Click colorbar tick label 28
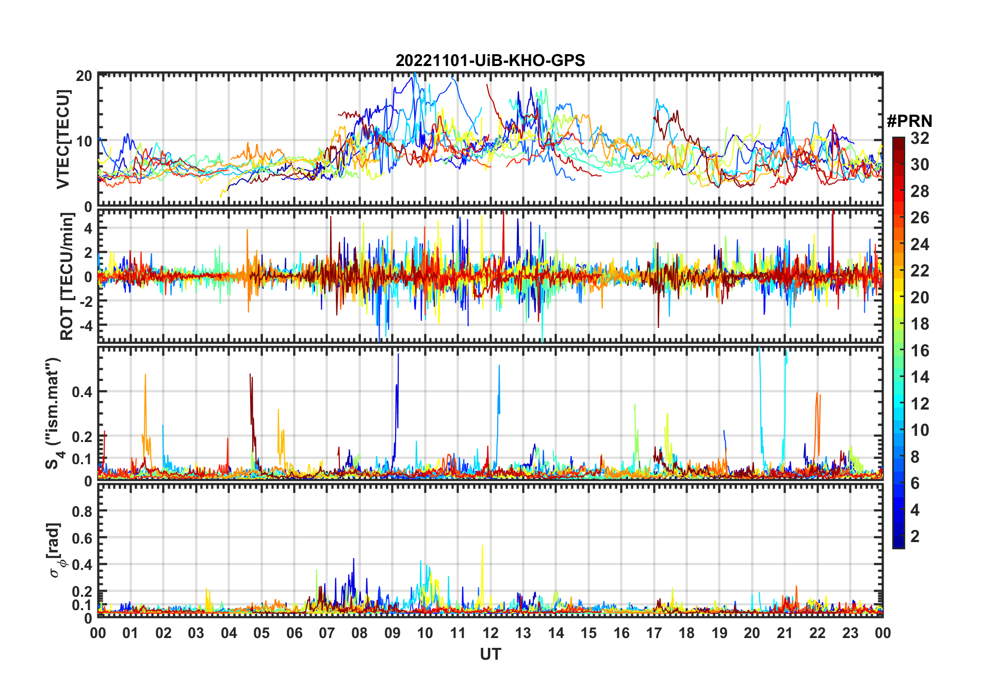This screenshot has height=686, width=981. [x=920, y=191]
